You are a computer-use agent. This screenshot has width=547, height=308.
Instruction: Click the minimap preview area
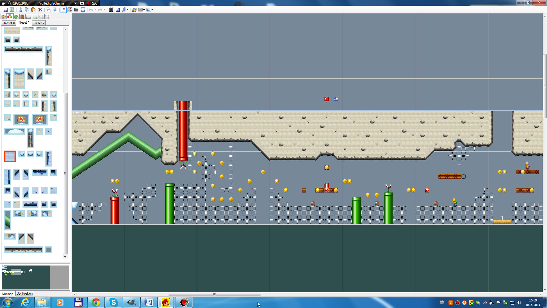coord(35,277)
